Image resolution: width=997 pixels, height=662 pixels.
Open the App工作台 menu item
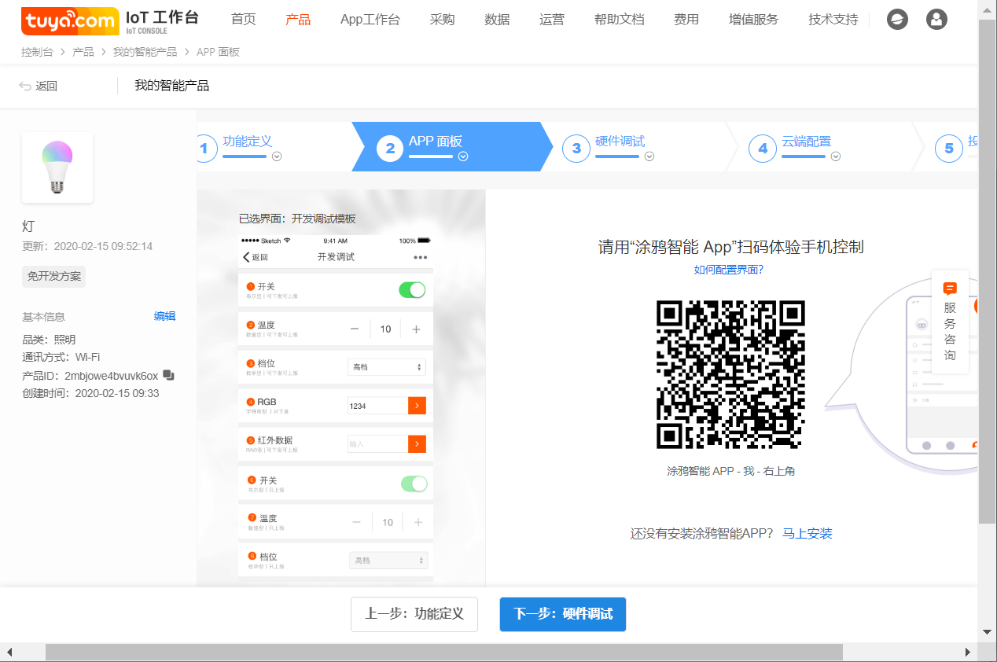click(370, 20)
